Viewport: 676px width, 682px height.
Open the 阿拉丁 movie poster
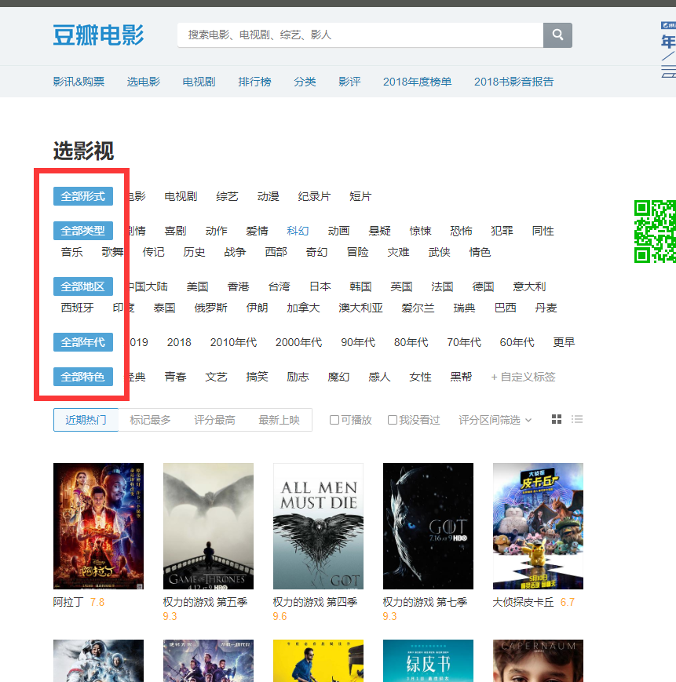tap(98, 526)
